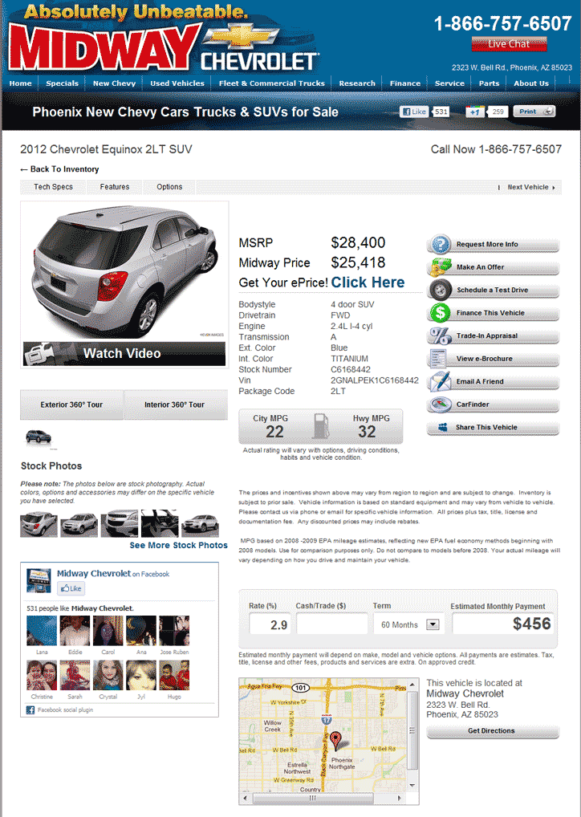Click the percent Trade-In Appraisal icon
This screenshot has width=581, height=817.
441,335
